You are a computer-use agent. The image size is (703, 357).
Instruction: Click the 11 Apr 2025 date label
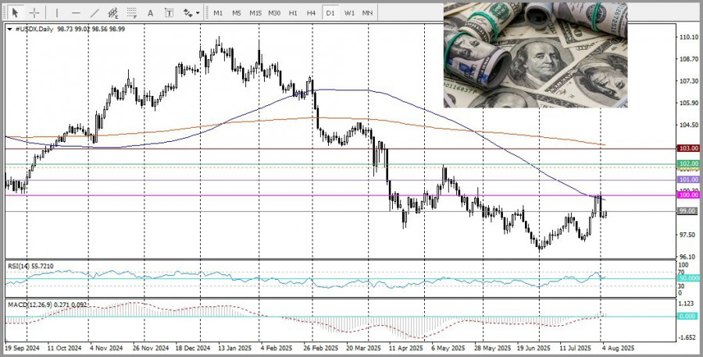click(405, 348)
